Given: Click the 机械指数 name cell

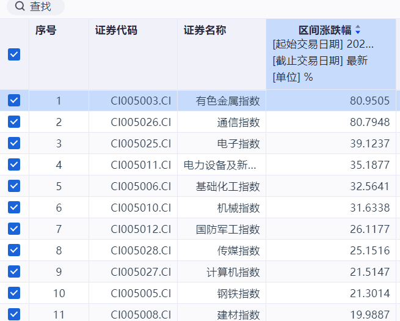Looking at the screenshot, I should pyautogui.click(x=222, y=208).
